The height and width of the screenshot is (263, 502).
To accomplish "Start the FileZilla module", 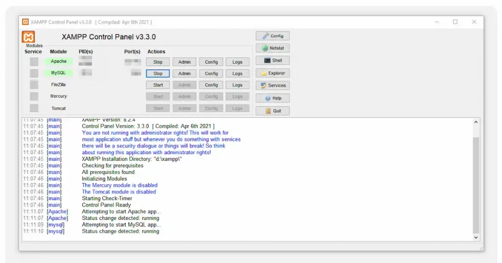I will tap(158, 85).
